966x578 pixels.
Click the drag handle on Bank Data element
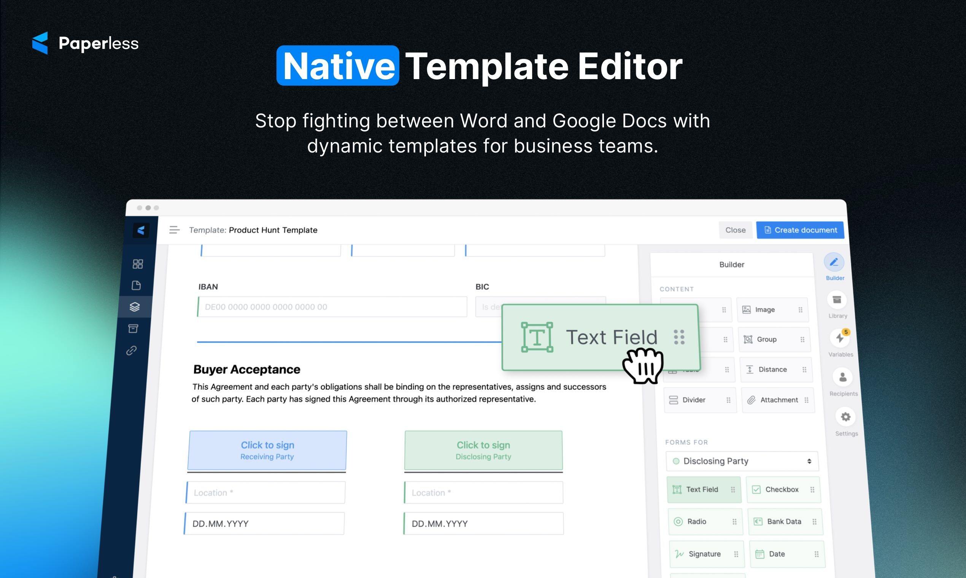814,522
